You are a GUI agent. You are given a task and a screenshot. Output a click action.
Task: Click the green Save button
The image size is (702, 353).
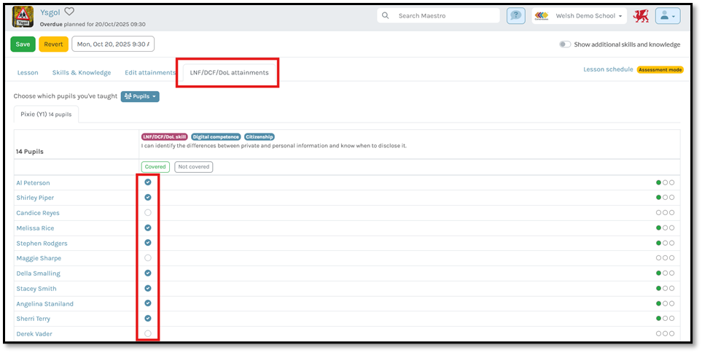(x=23, y=44)
